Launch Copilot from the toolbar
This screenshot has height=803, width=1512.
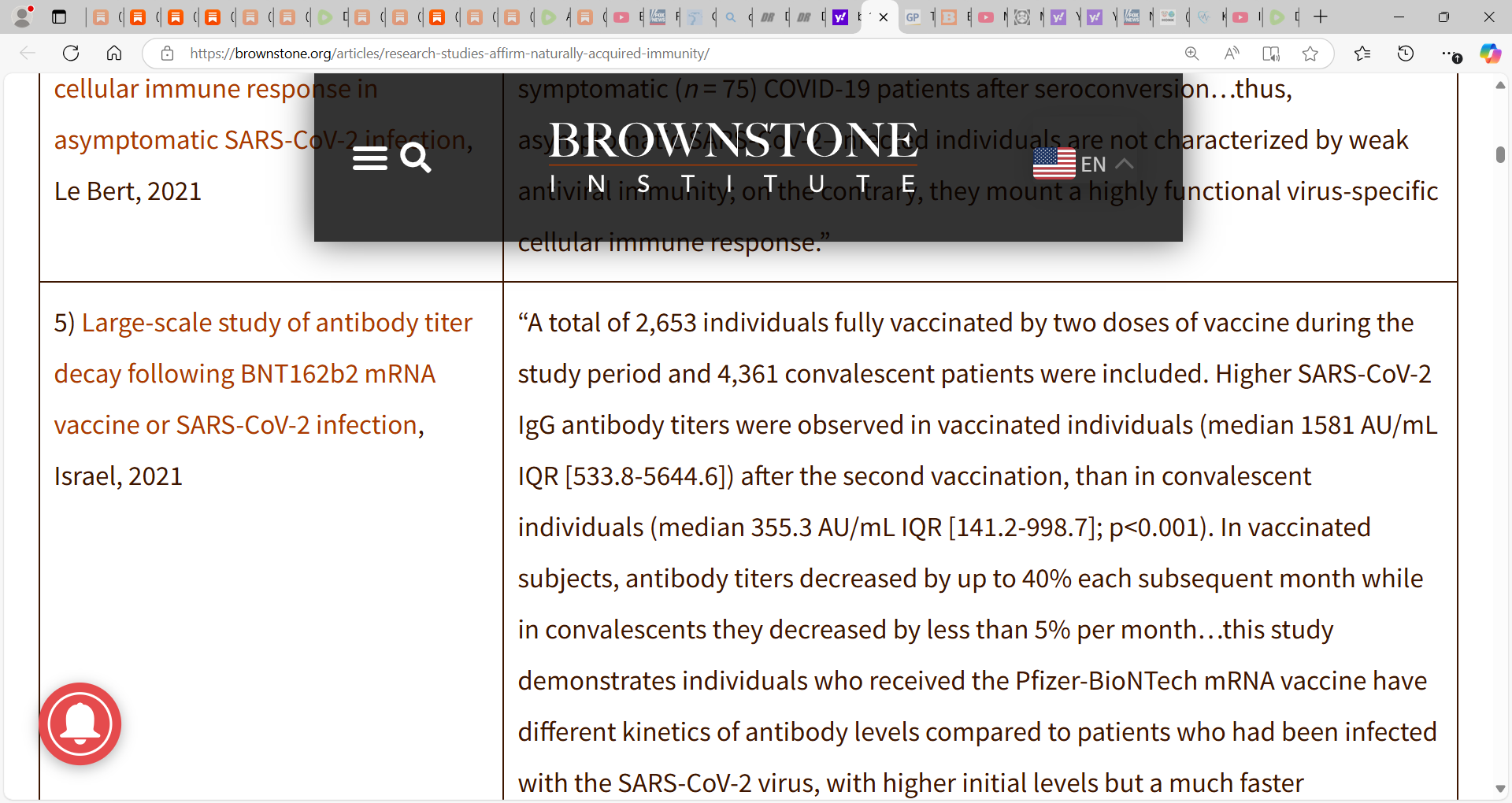(1490, 54)
